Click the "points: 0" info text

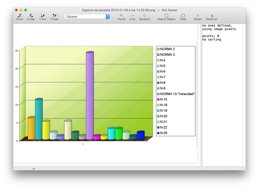[x=211, y=36]
